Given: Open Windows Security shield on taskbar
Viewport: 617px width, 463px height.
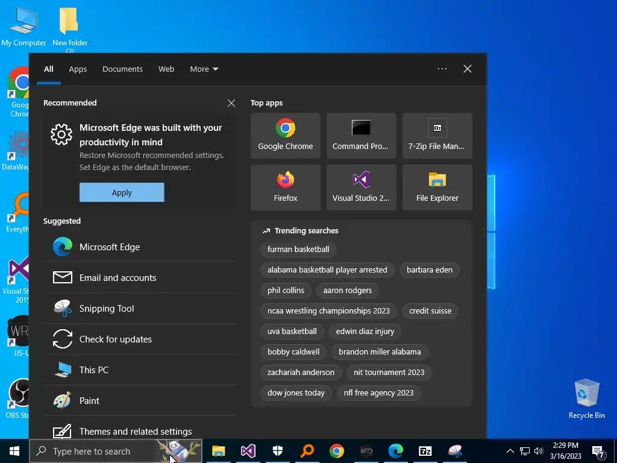Looking at the screenshot, I should 278,451.
